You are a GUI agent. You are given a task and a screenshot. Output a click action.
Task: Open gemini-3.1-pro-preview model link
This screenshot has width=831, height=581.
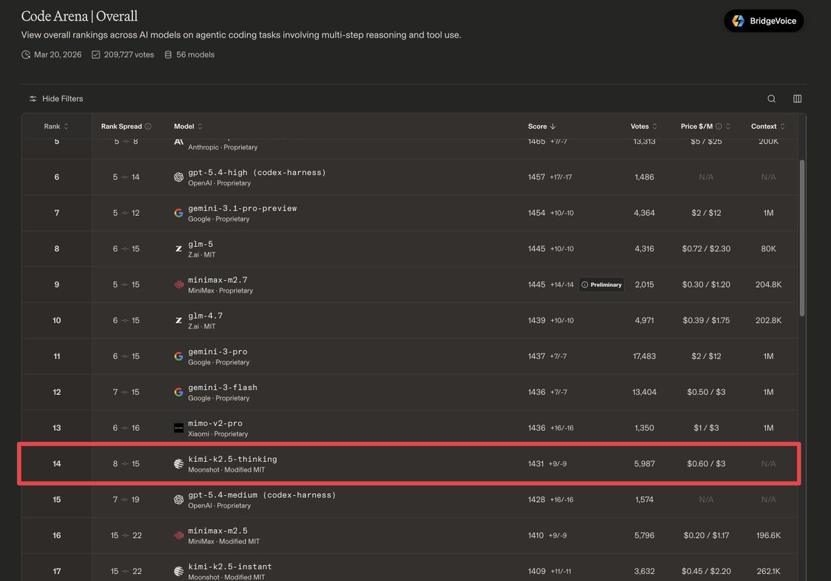[x=242, y=208]
